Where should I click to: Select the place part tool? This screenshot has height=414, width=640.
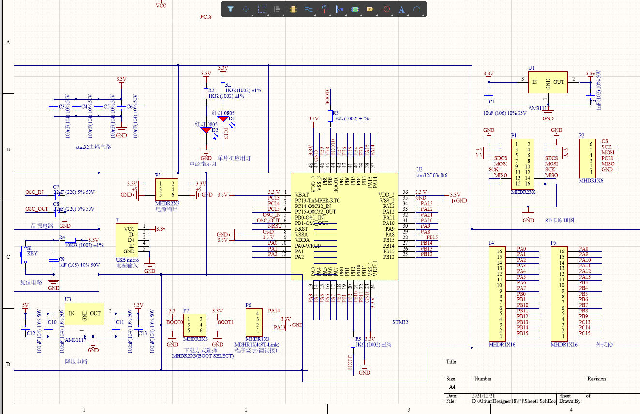click(293, 9)
